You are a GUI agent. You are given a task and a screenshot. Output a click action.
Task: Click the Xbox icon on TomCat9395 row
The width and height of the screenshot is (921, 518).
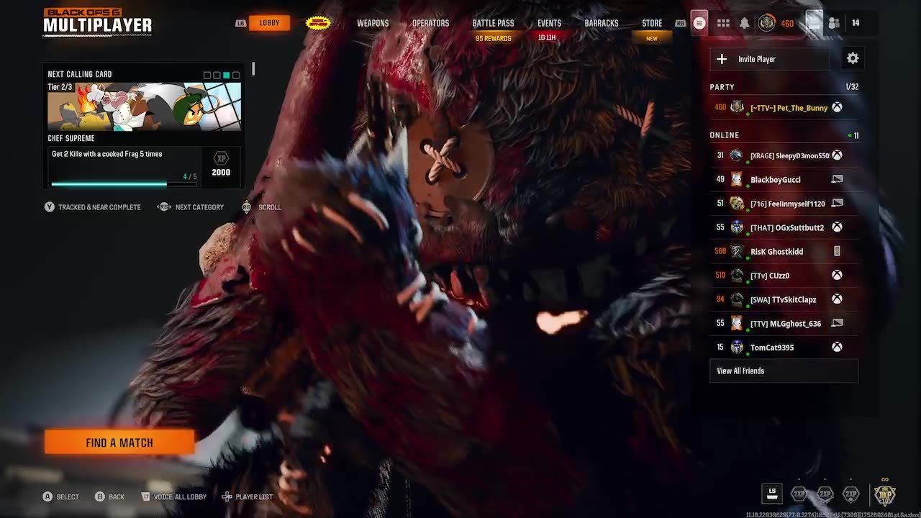pyautogui.click(x=837, y=347)
